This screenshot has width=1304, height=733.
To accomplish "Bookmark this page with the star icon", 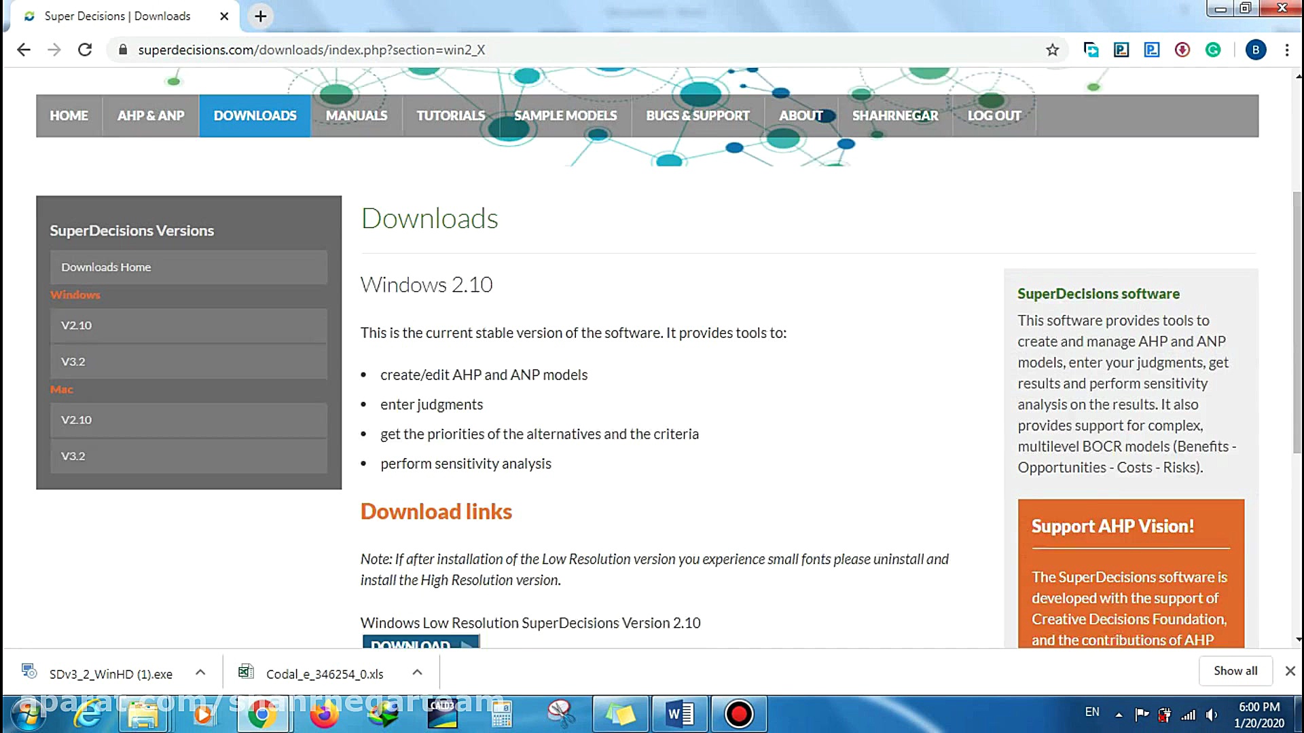I will click(x=1052, y=50).
